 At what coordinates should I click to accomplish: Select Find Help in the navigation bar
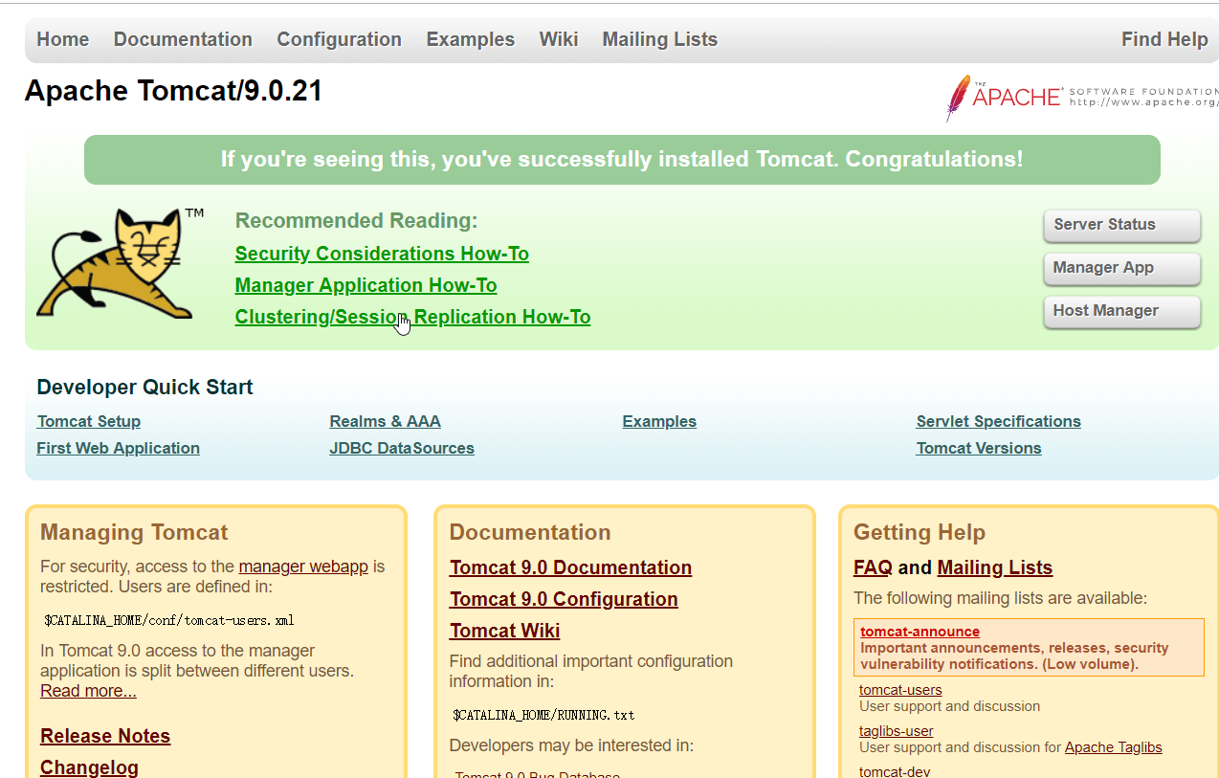pos(1164,39)
